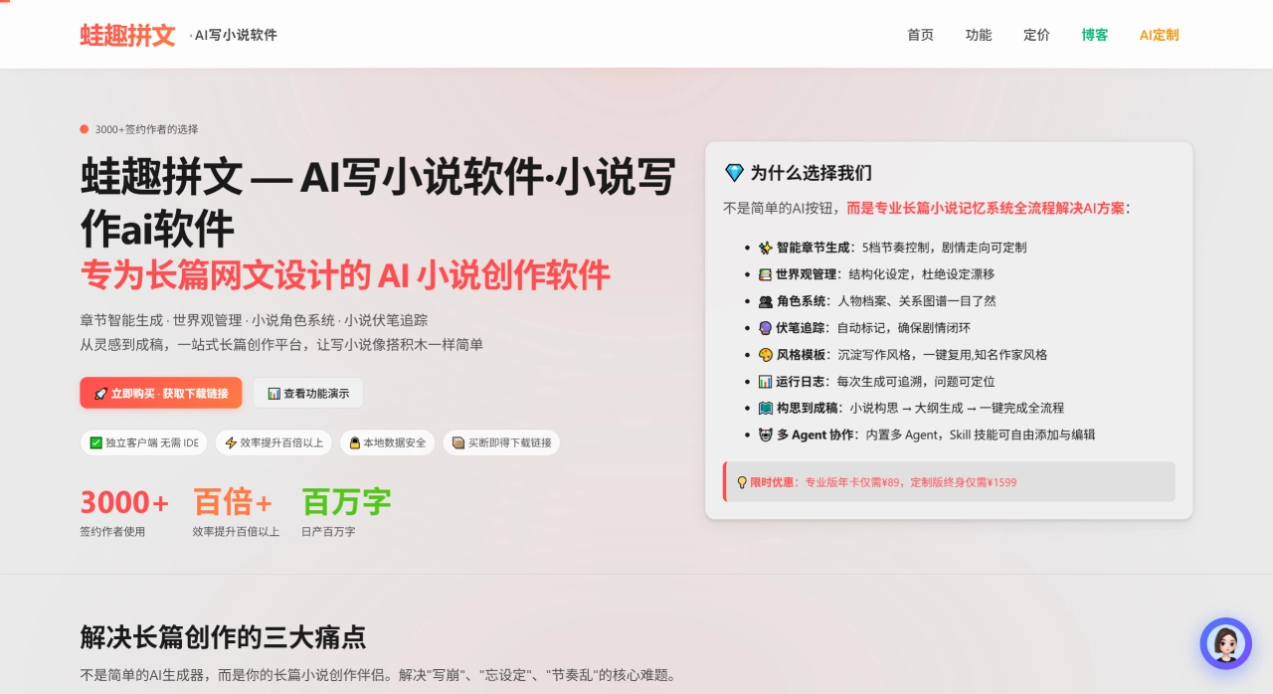
Task: Click the 限时优惠 promotion banner
Action: tap(949, 481)
